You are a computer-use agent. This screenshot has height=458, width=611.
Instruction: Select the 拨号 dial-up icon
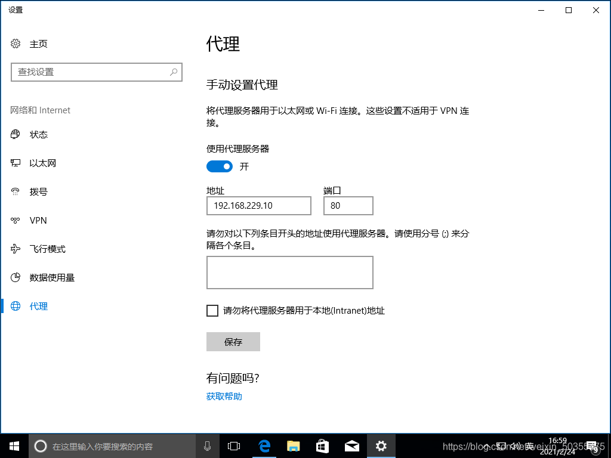[x=16, y=191]
